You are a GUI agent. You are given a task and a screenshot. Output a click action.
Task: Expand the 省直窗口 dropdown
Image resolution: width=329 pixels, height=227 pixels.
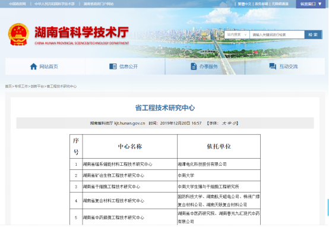[x=311, y=4]
